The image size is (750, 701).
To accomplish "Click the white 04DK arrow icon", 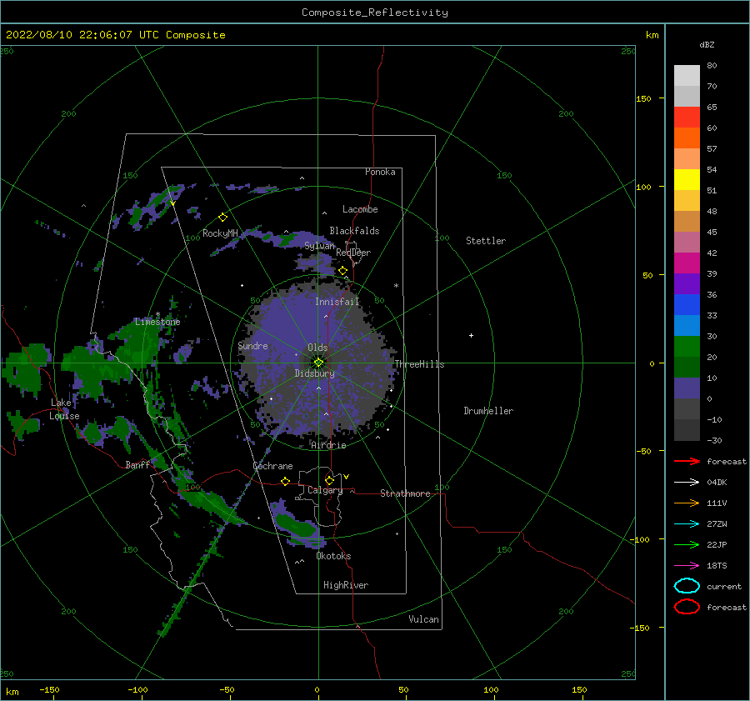I will coord(687,482).
